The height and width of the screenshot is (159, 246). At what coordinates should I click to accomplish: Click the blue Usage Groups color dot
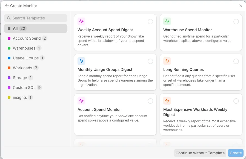point(9,58)
